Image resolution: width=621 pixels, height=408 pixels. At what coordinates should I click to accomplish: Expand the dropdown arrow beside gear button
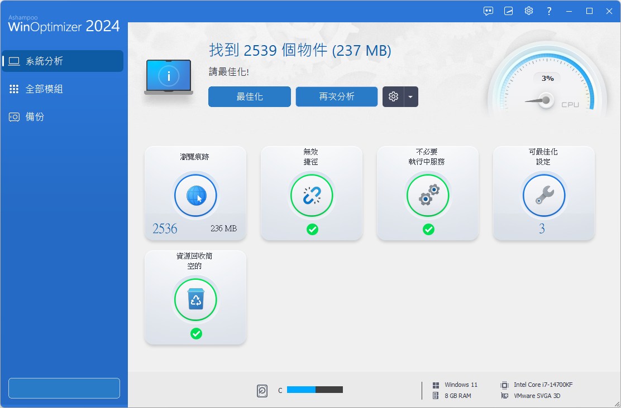(x=410, y=96)
